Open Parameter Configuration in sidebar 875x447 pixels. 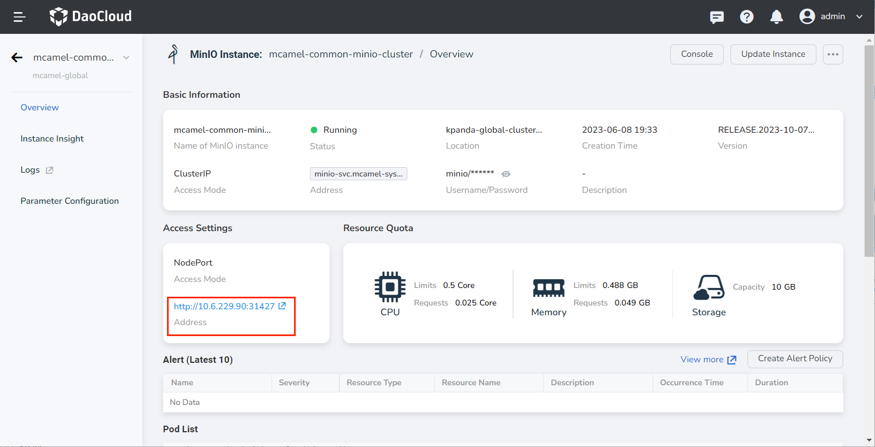tap(70, 201)
